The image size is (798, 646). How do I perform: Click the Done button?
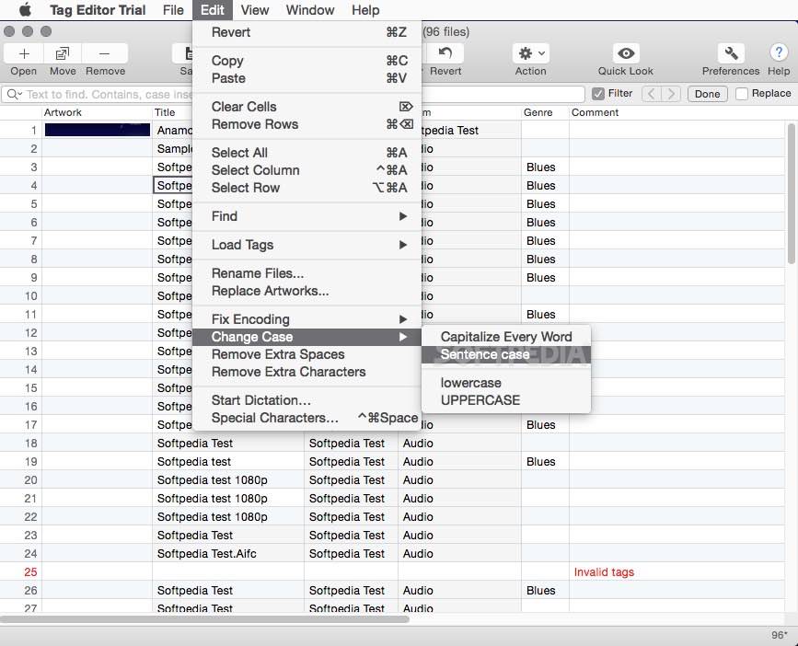coord(707,93)
